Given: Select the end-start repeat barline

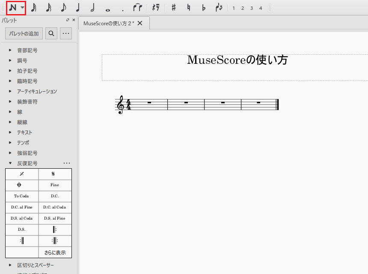Looking at the screenshot, I should [55, 241].
